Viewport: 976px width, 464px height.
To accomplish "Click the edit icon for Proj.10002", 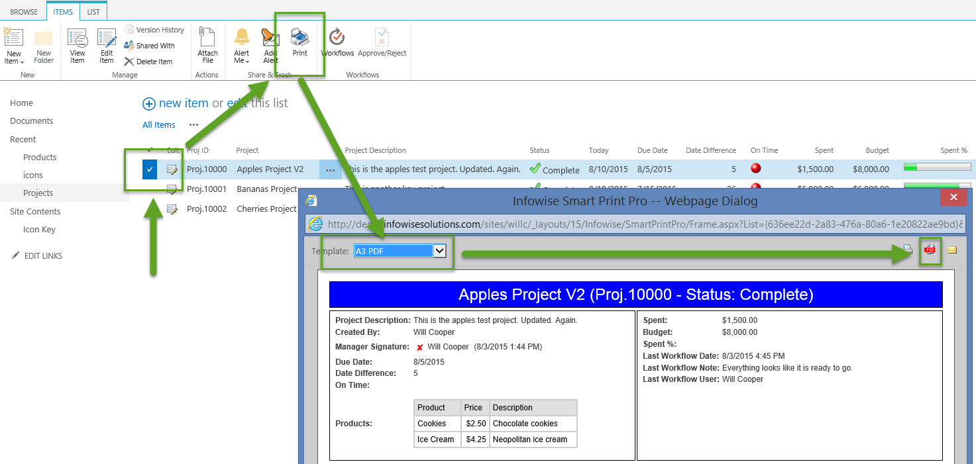I will [172, 209].
